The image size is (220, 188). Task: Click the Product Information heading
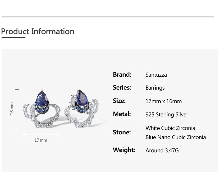(38, 32)
